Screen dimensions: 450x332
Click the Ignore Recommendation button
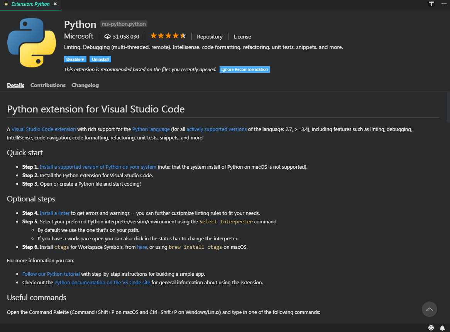[x=244, y=69]
